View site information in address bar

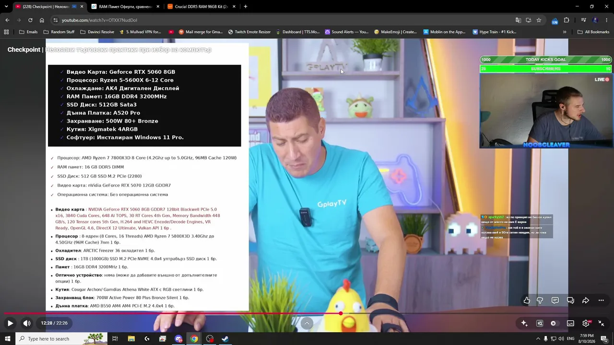click(x=56, y=20)
